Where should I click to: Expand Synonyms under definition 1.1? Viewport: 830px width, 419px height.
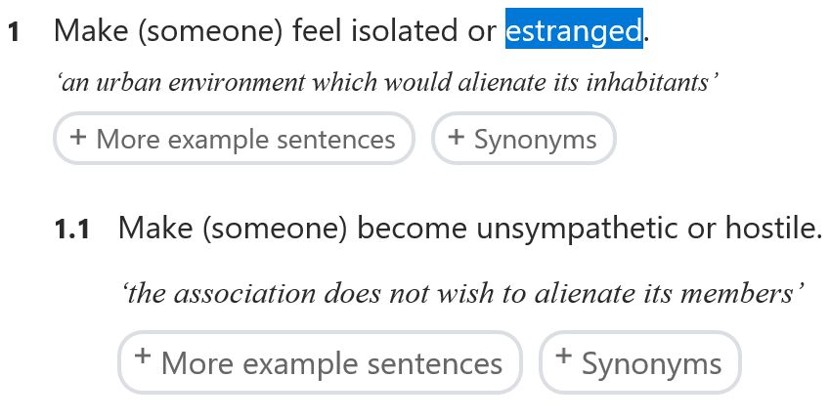tap(639, 364)
